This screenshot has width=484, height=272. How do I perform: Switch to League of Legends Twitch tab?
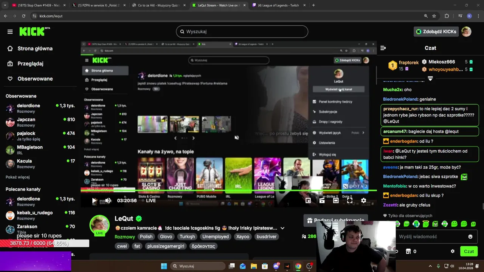279,5
